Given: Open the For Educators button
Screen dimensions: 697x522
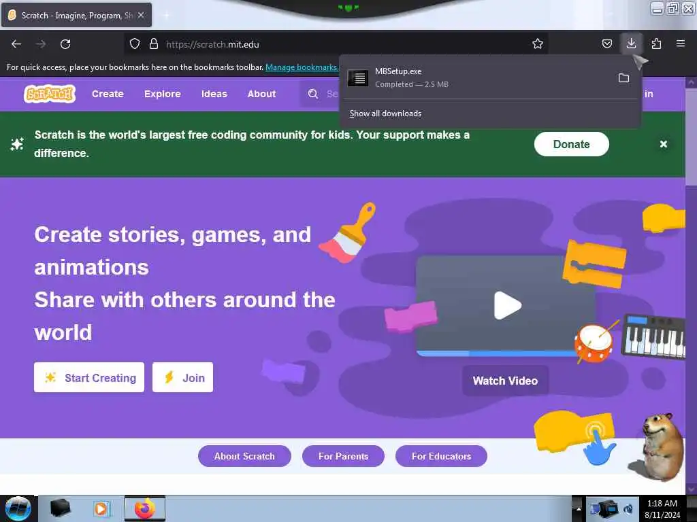Looking at the screenshot, I should point(441,456).
